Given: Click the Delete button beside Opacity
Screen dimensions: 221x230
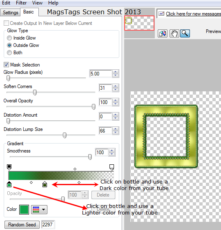Looking at the screenshot, I should click(x=103, y=195).
